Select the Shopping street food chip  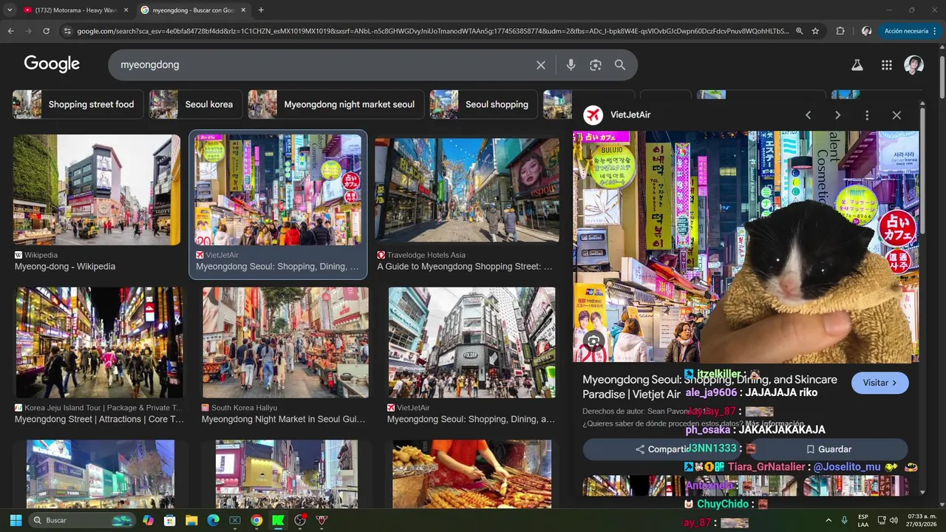(x=78, y=104)
